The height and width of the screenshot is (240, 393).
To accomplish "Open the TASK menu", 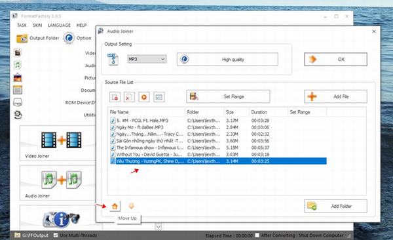I will [x=22, y=25].
